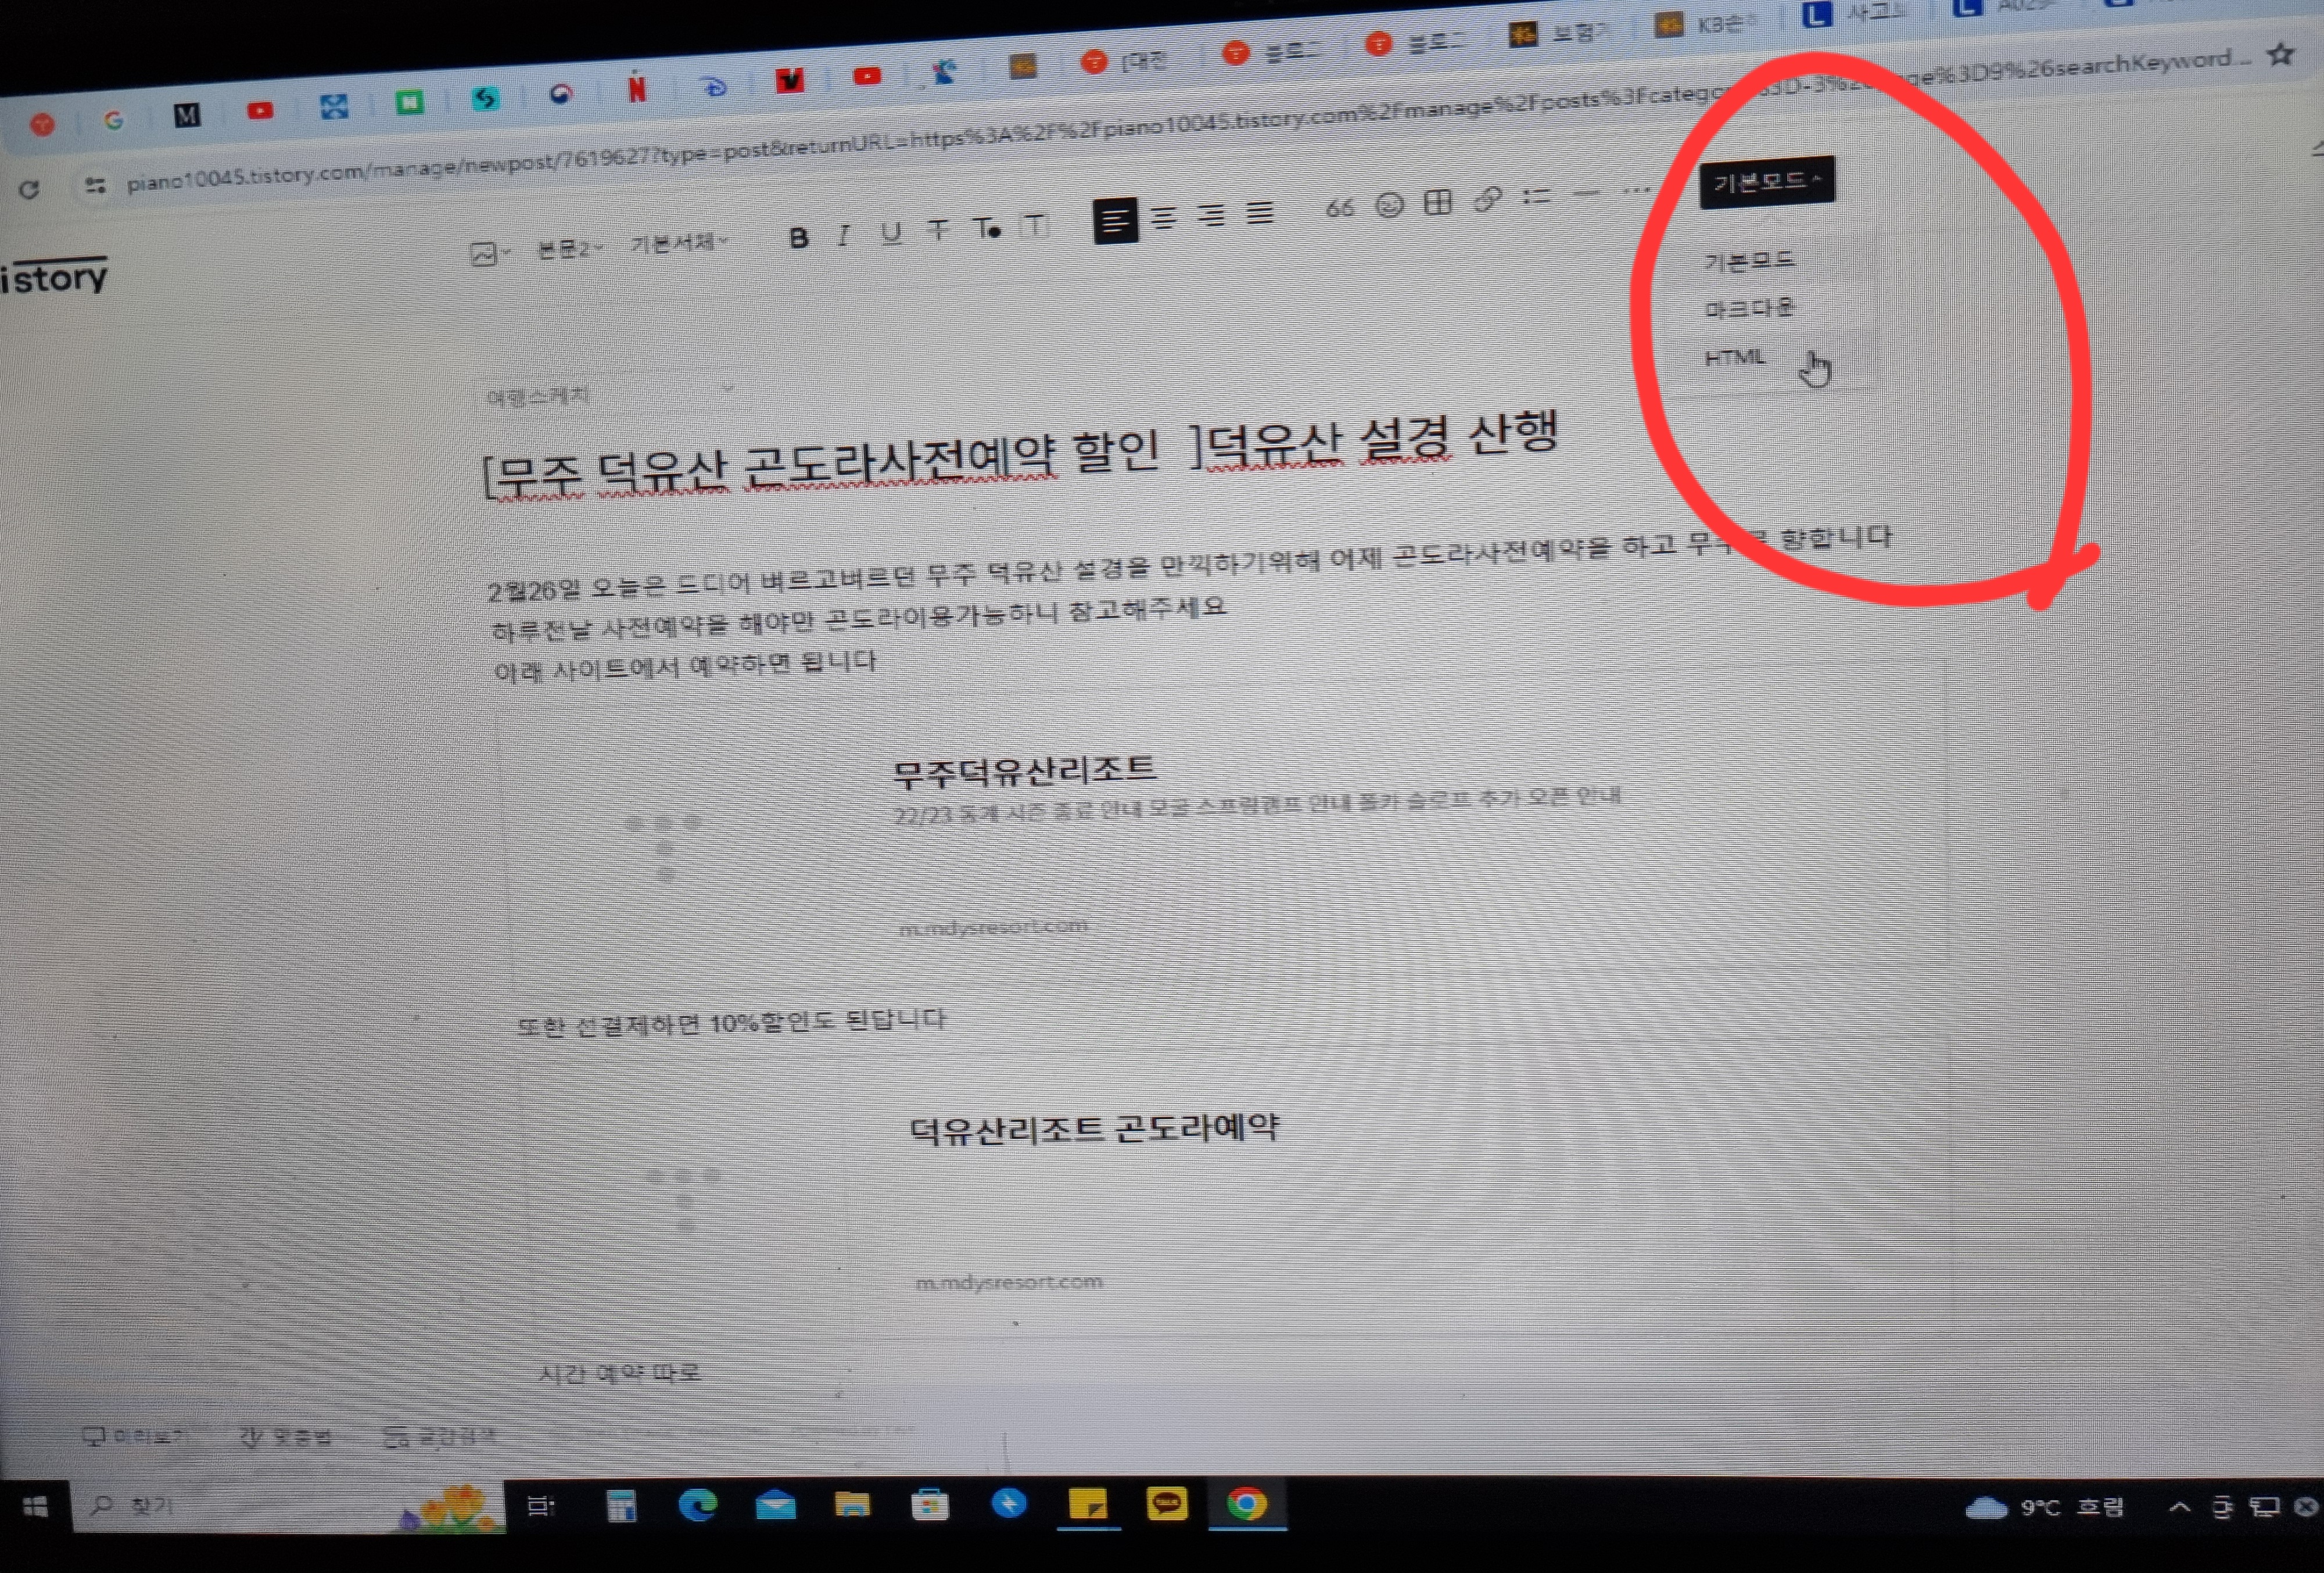Show hidden system tray icons
The image size is (2324, 1573).
click(2178, 1507)
